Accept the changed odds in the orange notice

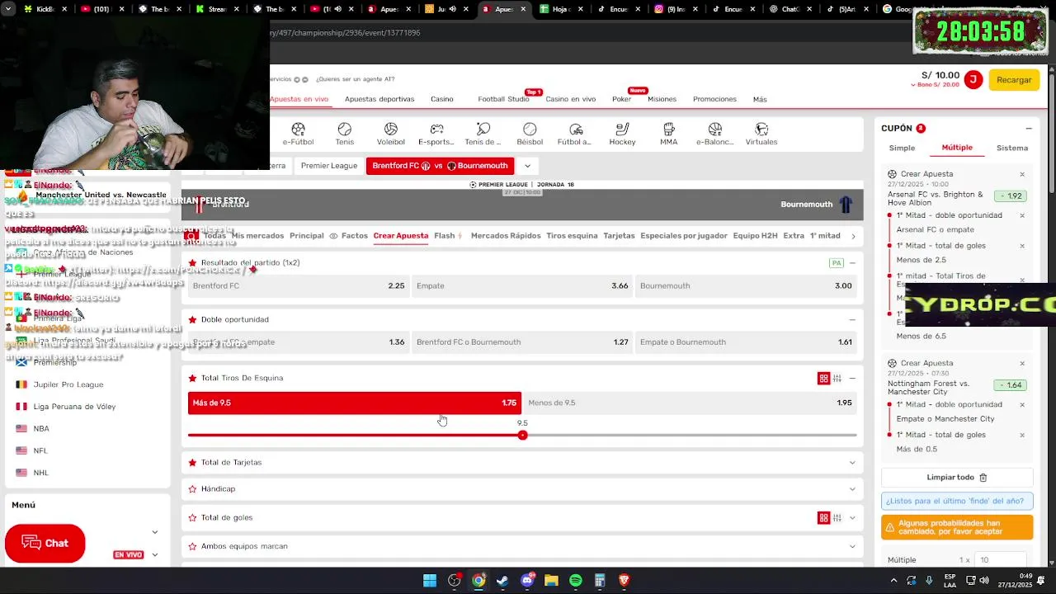tap(957, 527)
